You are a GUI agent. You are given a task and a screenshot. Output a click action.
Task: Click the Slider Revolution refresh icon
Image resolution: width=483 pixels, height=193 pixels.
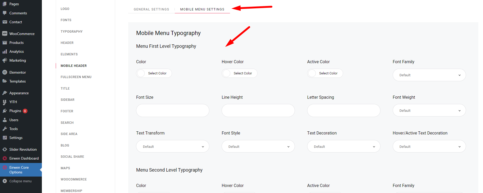(x=5, y=149)
